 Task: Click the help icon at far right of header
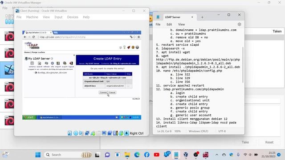137,48
